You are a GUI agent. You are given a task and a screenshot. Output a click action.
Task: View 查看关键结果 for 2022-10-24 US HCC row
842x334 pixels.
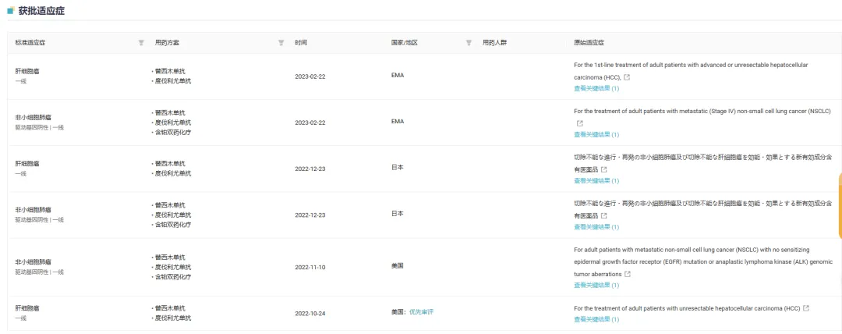[x=596, y=319]
